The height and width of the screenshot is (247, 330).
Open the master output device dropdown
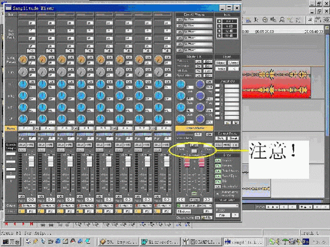click(194, 206)
